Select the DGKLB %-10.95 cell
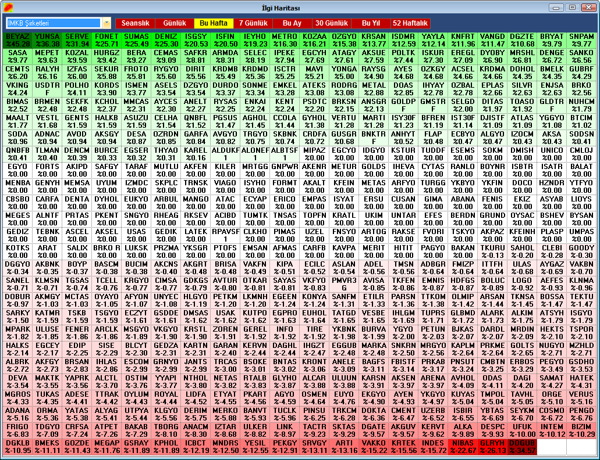Viewport: 600px width, 460px height. click(17, 447)
